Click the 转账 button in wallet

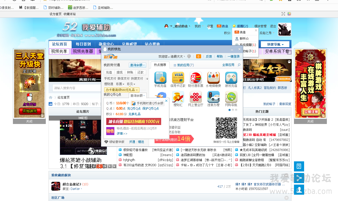[x=130, y=72]
